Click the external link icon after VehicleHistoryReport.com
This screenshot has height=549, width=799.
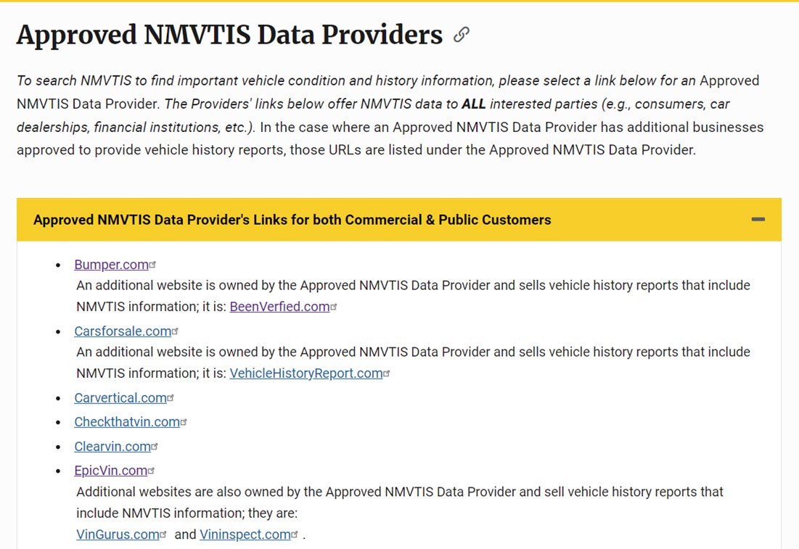[387, 374]
